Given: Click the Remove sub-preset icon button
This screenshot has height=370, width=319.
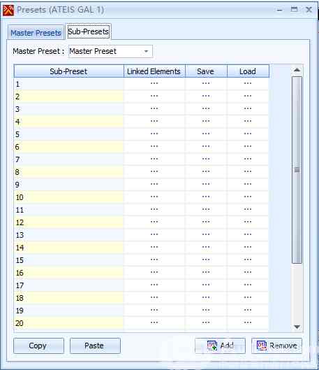Looking at the screenshot, I should (x=276, y=346).
